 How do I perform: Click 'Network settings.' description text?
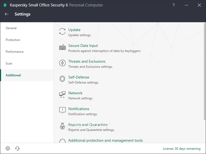point(81,98)
